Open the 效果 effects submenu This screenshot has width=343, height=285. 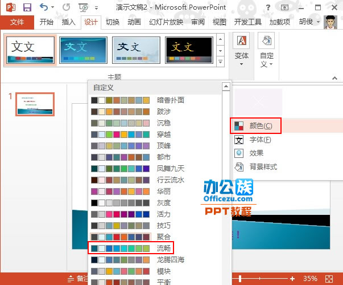287,153
